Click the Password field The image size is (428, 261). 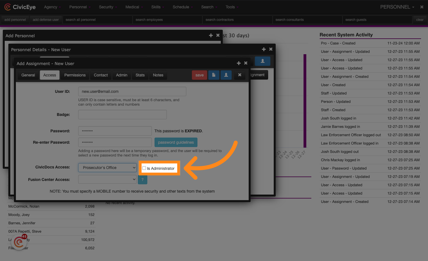point(115,131)
